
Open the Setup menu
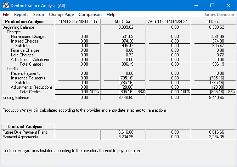[39, 15]
